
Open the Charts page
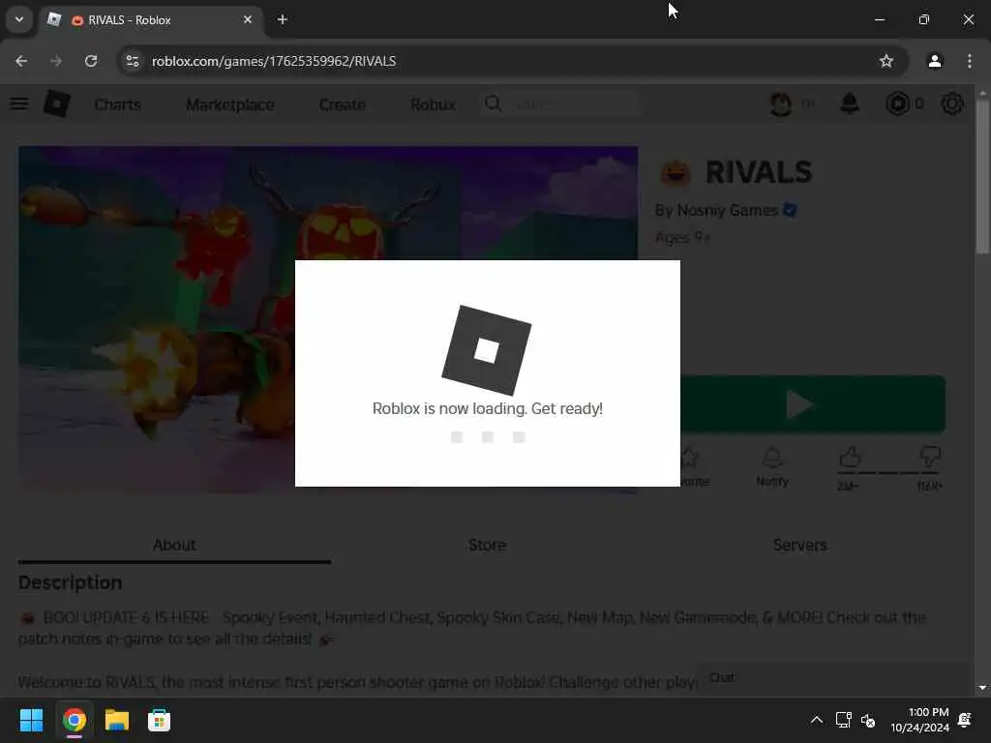tap(117, 104)
